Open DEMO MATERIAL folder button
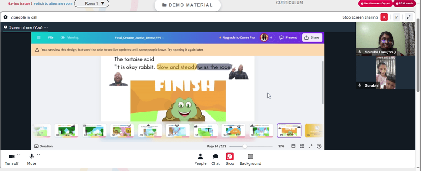421x171 pixels. coord(187,5)
